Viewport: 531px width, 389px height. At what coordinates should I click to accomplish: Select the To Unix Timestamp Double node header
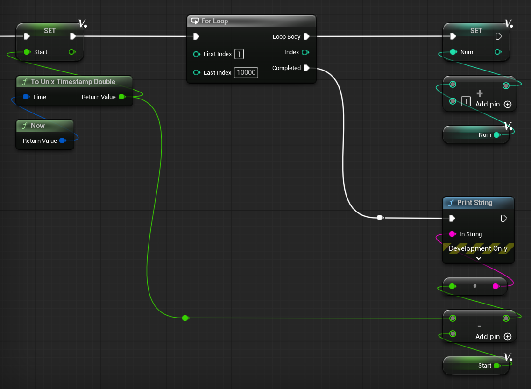(74, 82)
